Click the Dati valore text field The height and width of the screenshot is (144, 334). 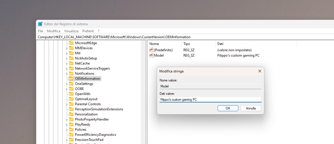click(211, 100)
